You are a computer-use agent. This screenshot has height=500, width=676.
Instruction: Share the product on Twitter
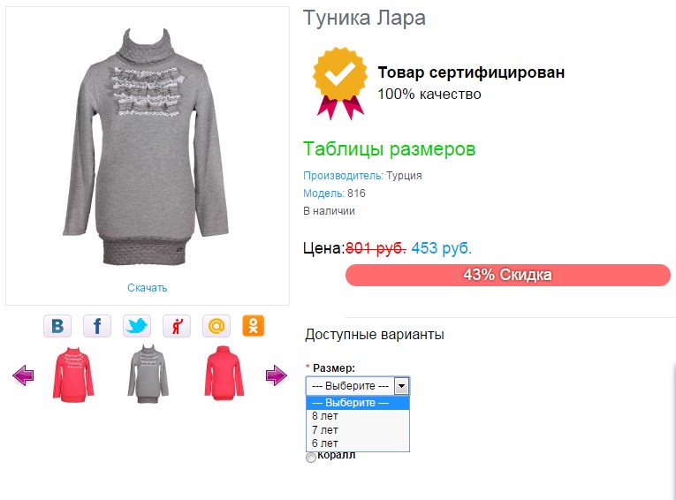pyautogui.click(x=137, y=326)
